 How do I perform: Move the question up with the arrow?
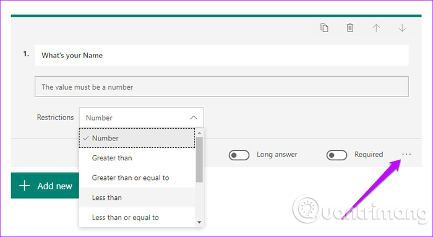(x=376, y=28)
